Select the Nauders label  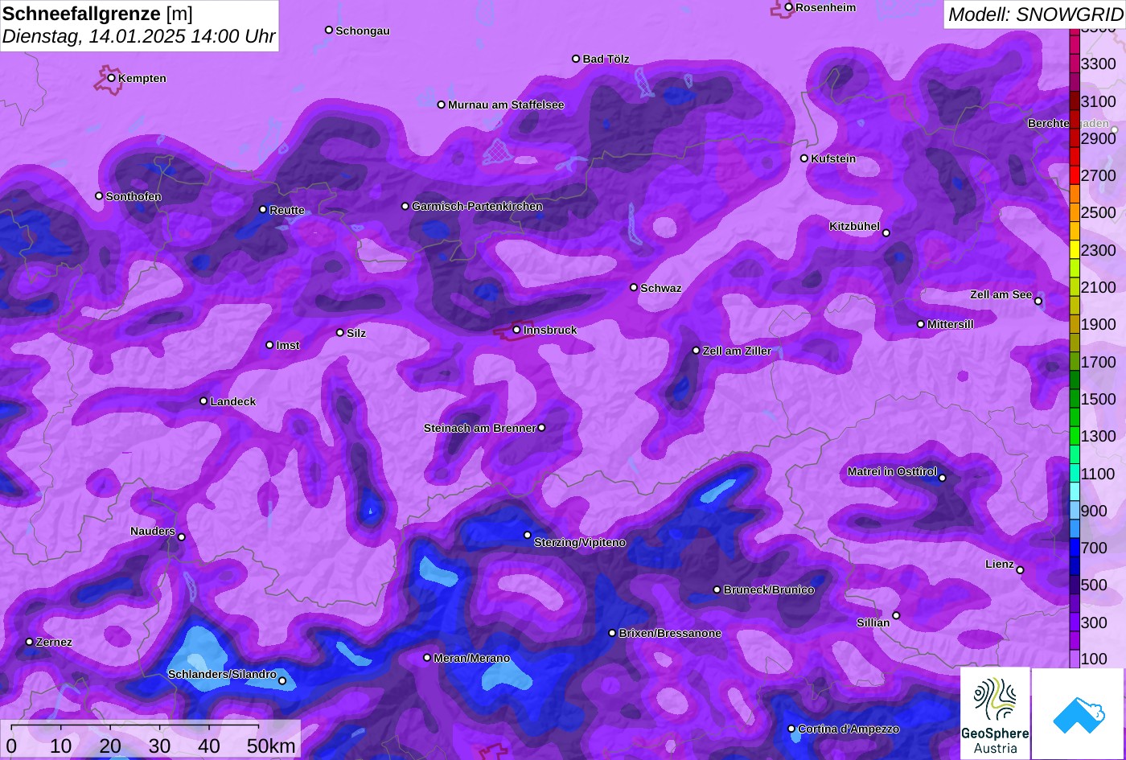(152, 532)
